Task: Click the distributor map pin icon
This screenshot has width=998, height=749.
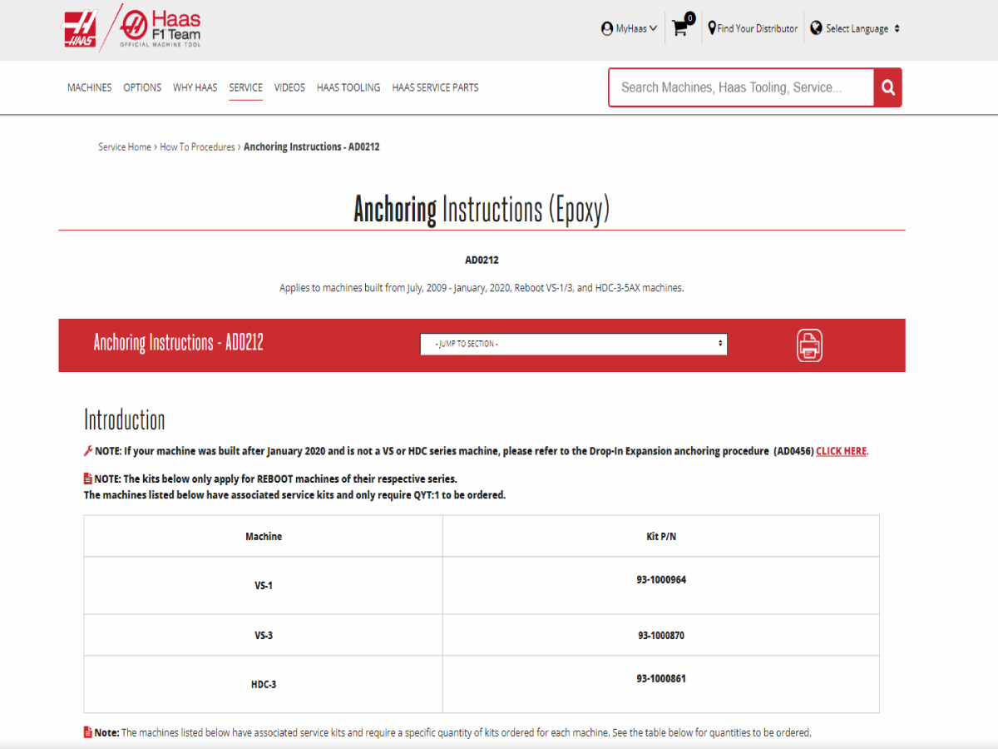Action: tap(712, 28)
